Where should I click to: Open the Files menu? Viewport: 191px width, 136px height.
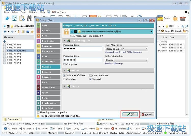coord(6,12)
